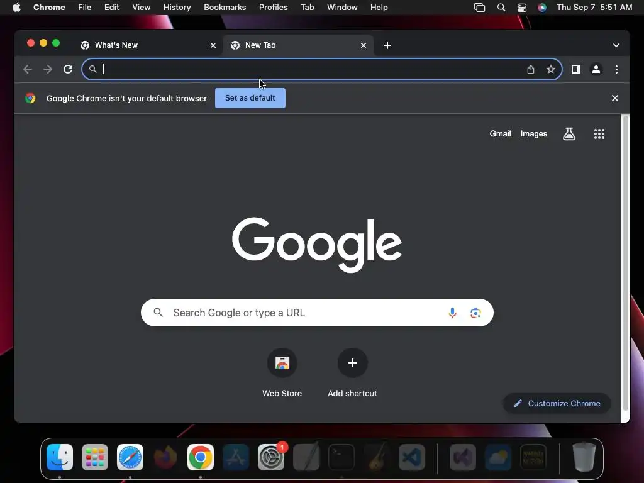Open the Chrome application menu
The height and width of the screenshot is (483, 644).
(x=49, y=8)
